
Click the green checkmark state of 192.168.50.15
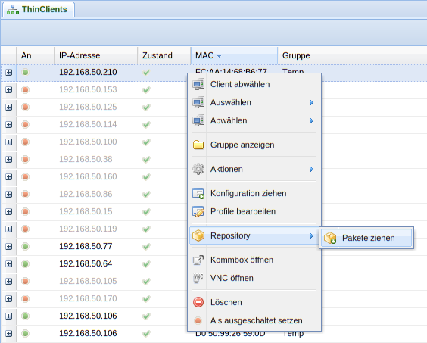pos(146,212)
